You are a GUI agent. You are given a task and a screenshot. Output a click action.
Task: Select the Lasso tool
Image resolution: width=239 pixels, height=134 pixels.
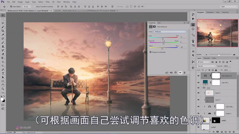[3, 23]
